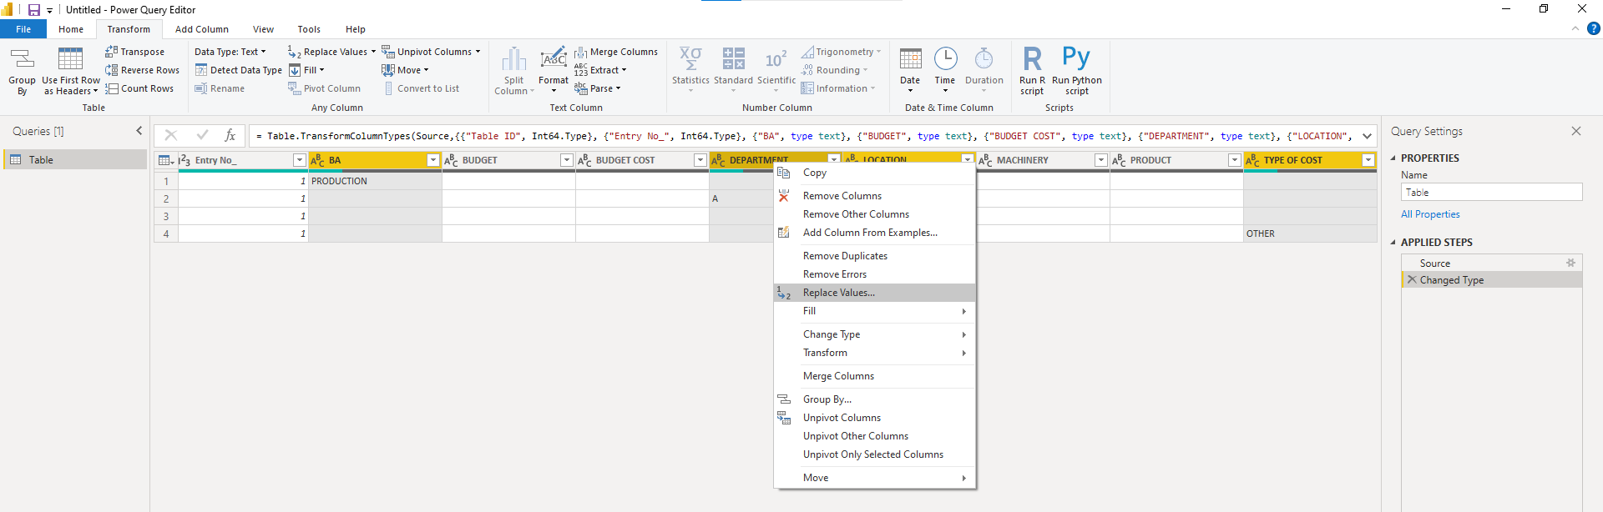Image resolution: width=1603 pixels, height=512 pixels.
Task: Click the query Name input field
Action: click(1491, 193)
